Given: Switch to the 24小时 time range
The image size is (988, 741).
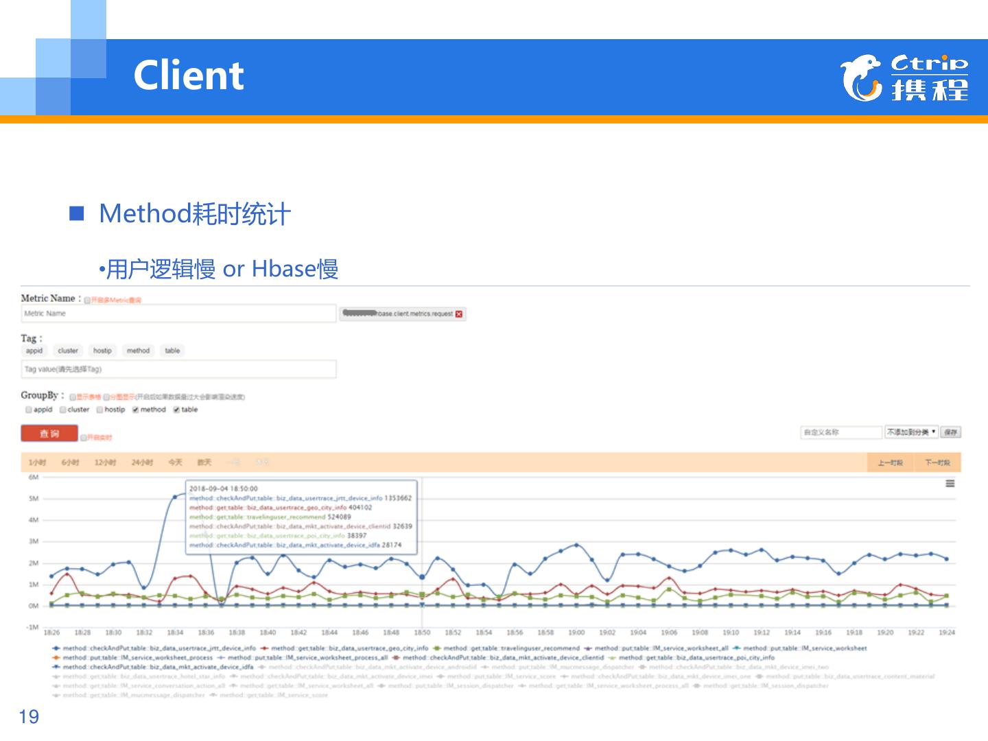Looking at the screenshot, I should click(x=142, y=462).
